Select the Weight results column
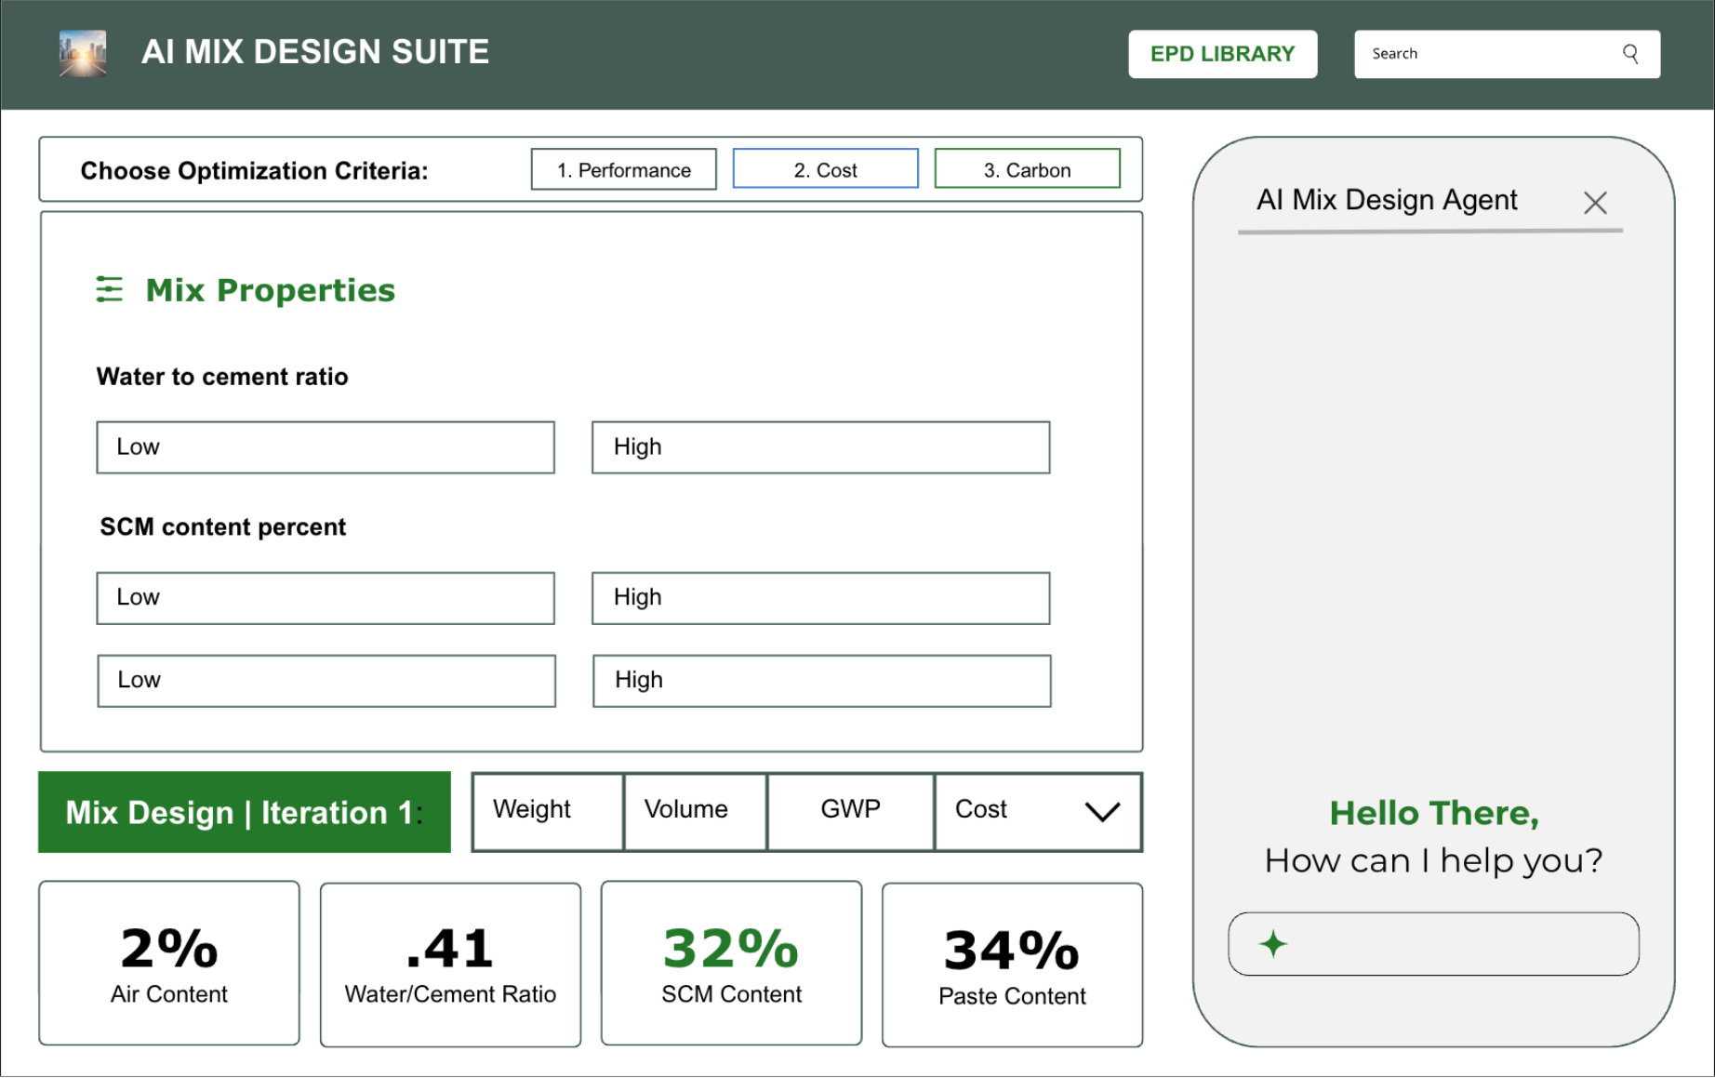This screenshot has width=1715, height=1078. pos(531,810)
